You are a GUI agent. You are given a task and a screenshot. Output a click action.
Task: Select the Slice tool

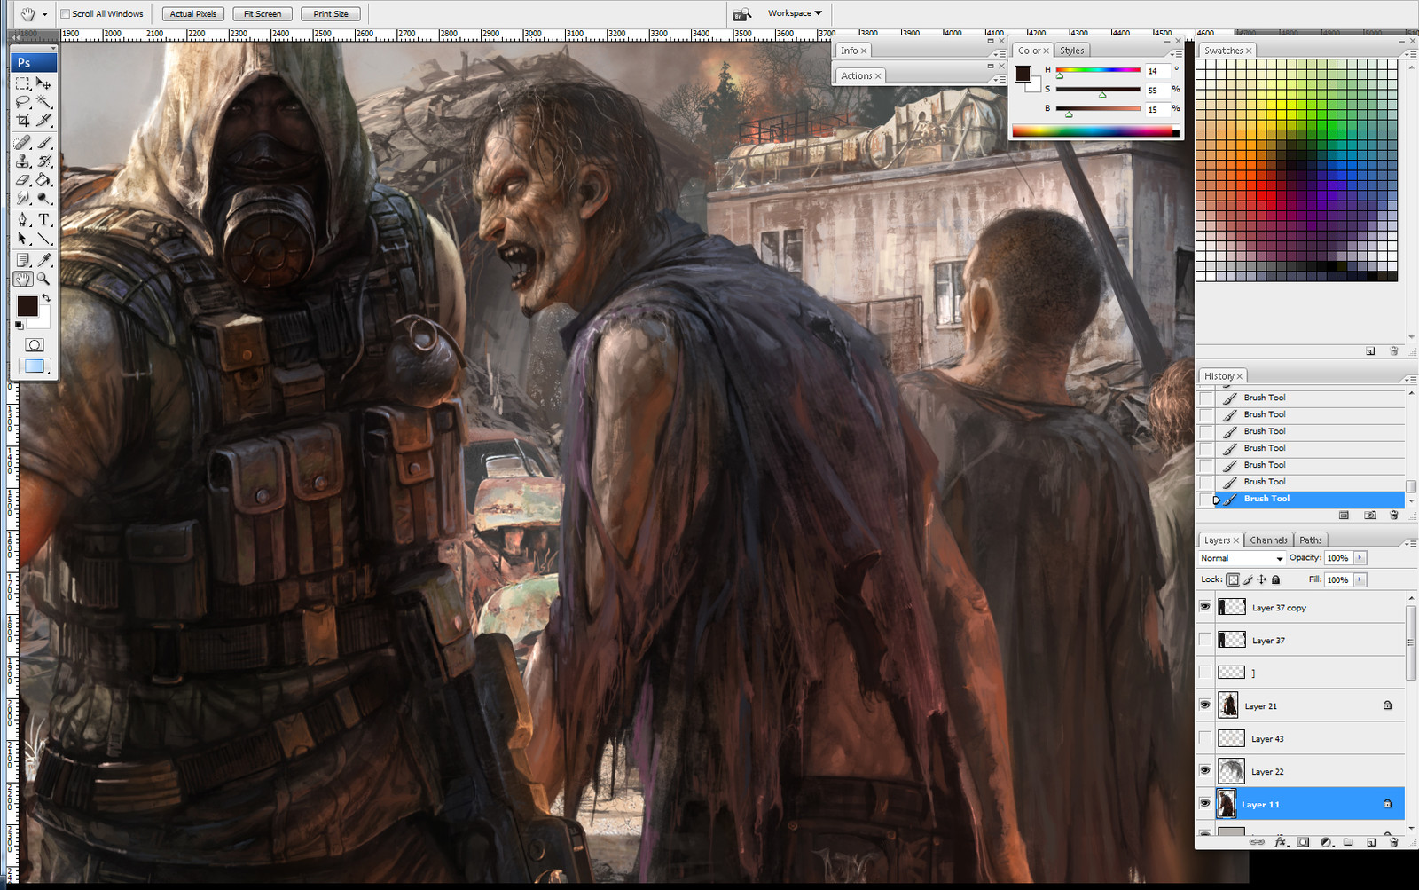(43, 120)
